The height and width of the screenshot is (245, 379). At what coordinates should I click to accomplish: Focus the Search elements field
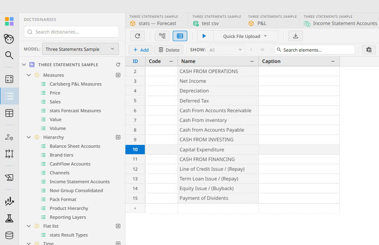[315, 50]
